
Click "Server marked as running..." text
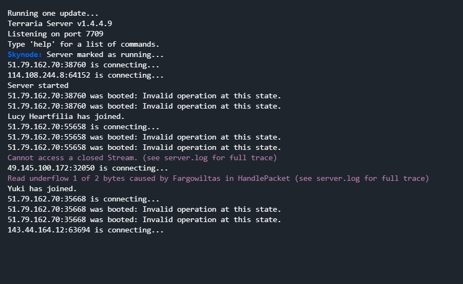(x=105, y=54)
